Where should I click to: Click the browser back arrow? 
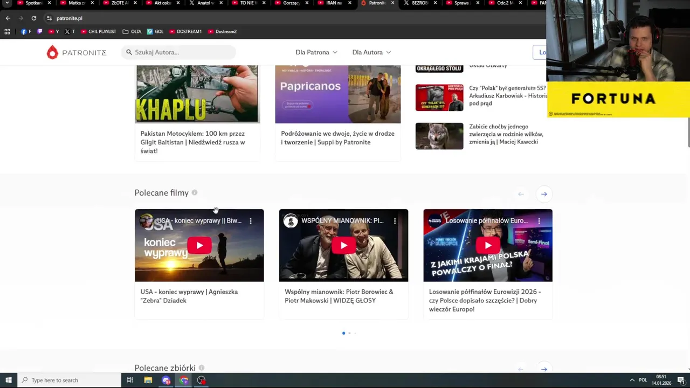[8, 18]
